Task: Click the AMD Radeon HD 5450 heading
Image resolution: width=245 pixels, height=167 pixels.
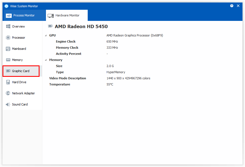Action: (x=81, y=26)
